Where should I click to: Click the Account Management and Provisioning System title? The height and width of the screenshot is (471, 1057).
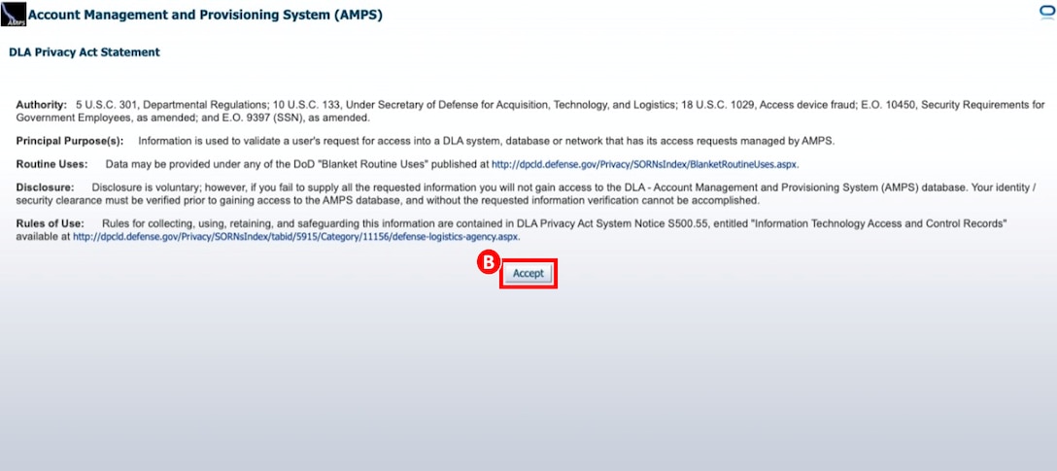[x=205, y=15]
